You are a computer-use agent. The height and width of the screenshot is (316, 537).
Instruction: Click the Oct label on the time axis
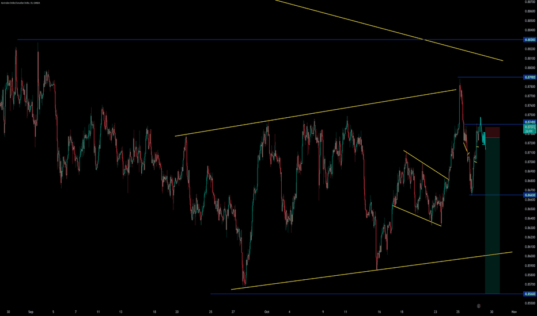click(x=267, y=312)
